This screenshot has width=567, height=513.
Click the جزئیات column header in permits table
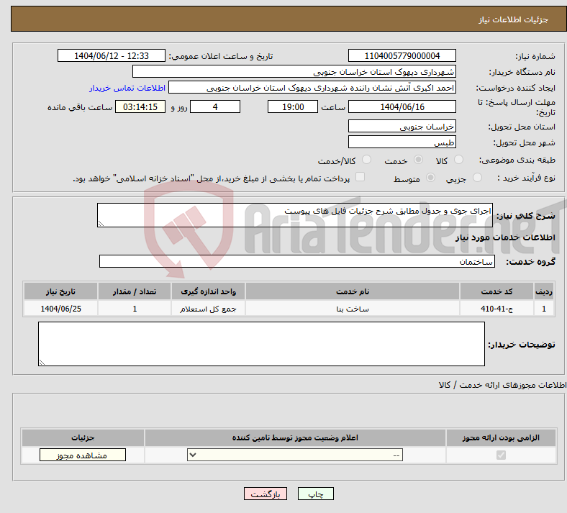pyautogui.click(x=83, y=437)
